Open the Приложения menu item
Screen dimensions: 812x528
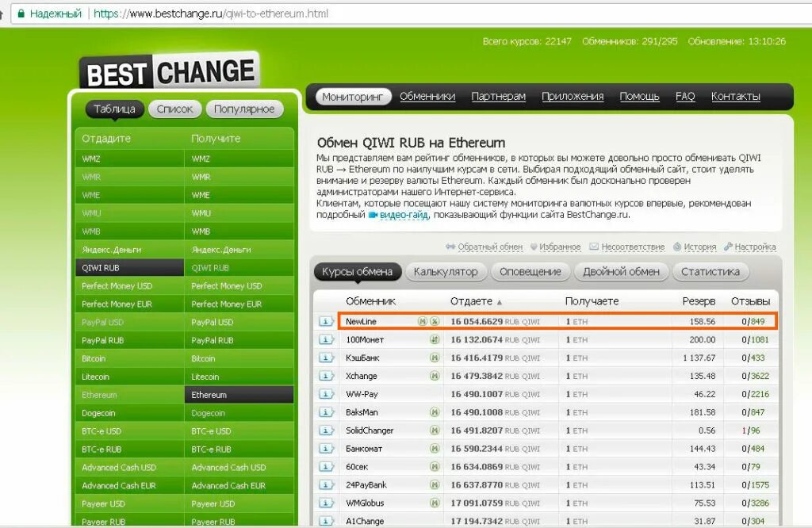(x=573, y=96)
